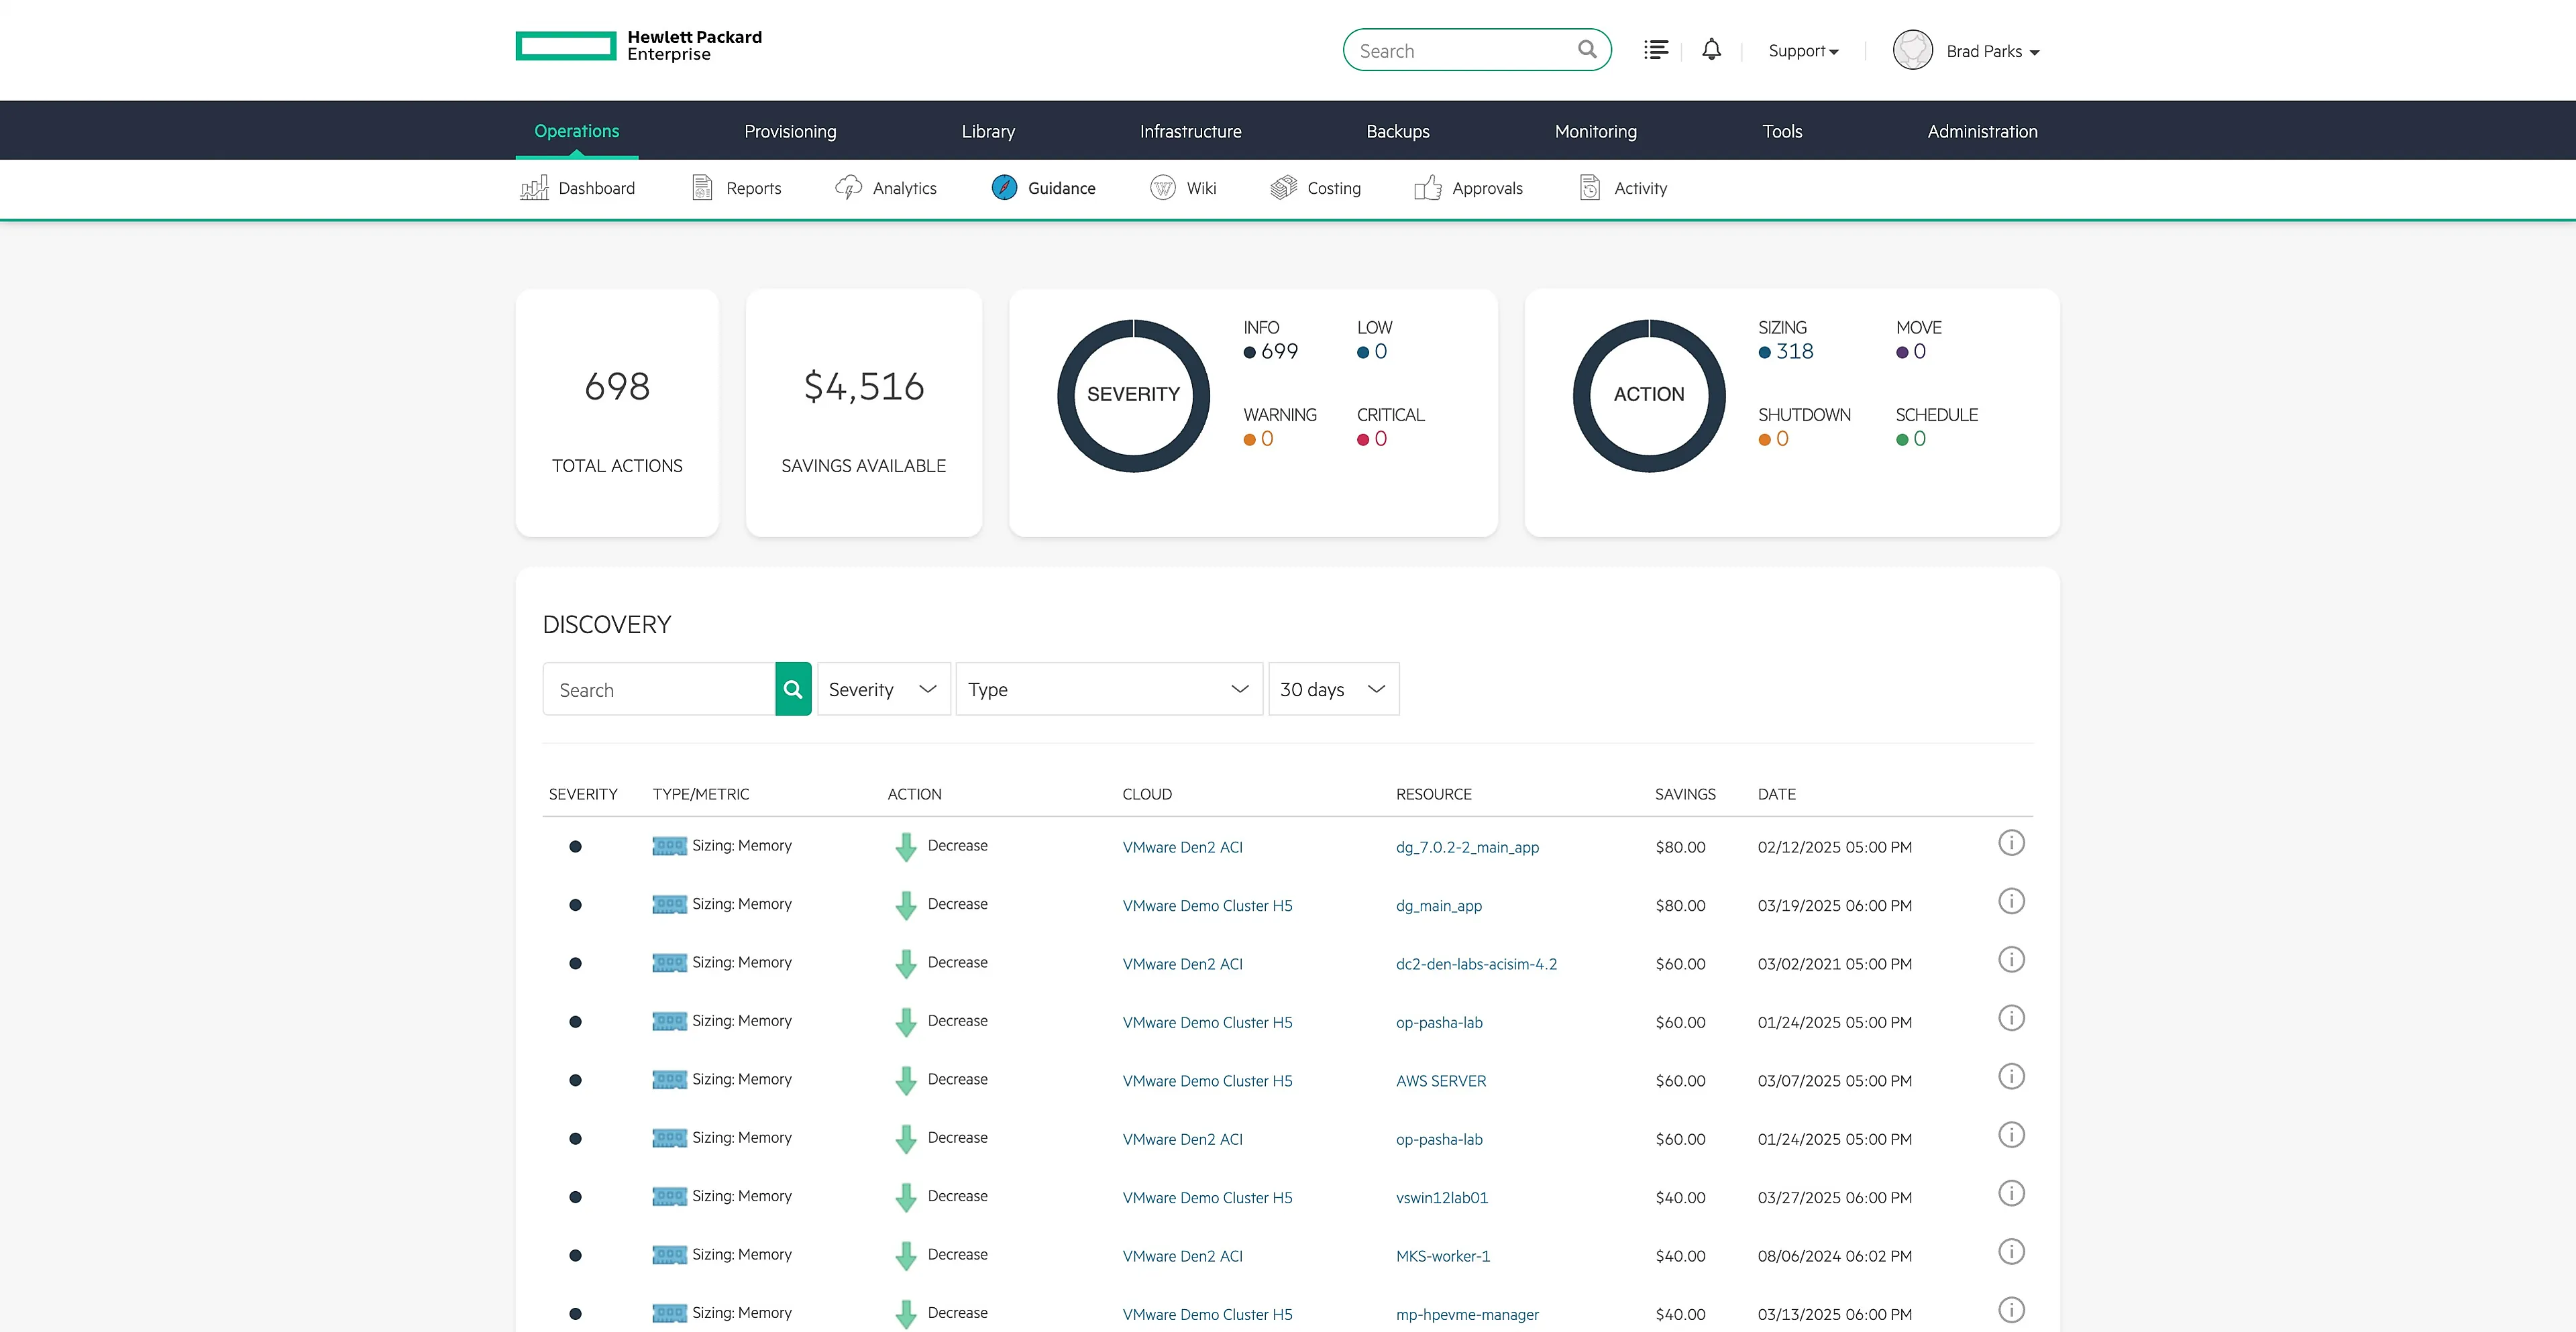Open the Dashboard chart icon
Image resolution: width=2576 pixels, height=1332 pixels.
[x=534, y=188]
